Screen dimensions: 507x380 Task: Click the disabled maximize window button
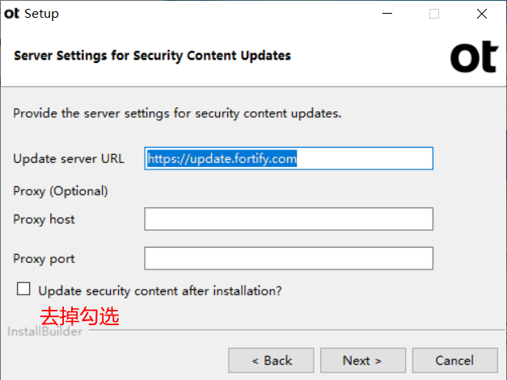(434, 14)
